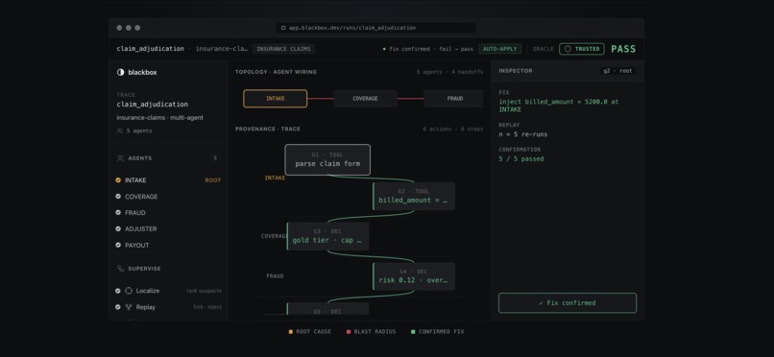Click the AUTO-APPLY badge
The width and height of the screenshot is (774, 357).
(500, 49)
